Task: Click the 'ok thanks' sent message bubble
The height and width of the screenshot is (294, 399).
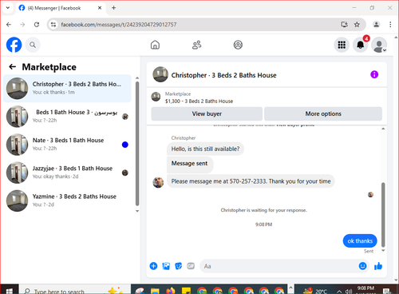Action: (360, 240)
